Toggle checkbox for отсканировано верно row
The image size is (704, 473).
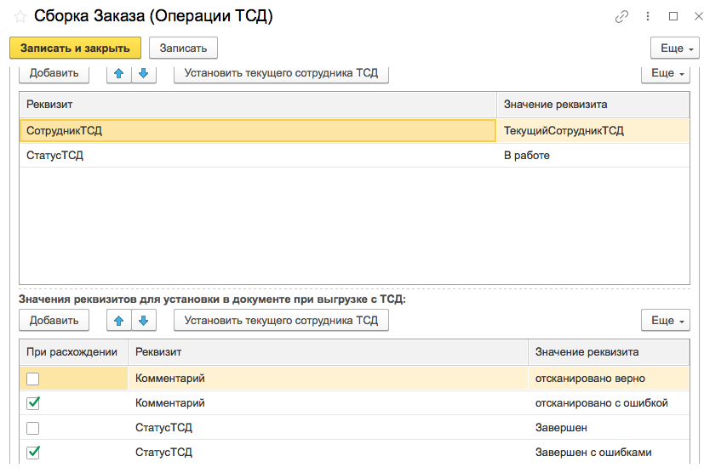tap(33, 379)
